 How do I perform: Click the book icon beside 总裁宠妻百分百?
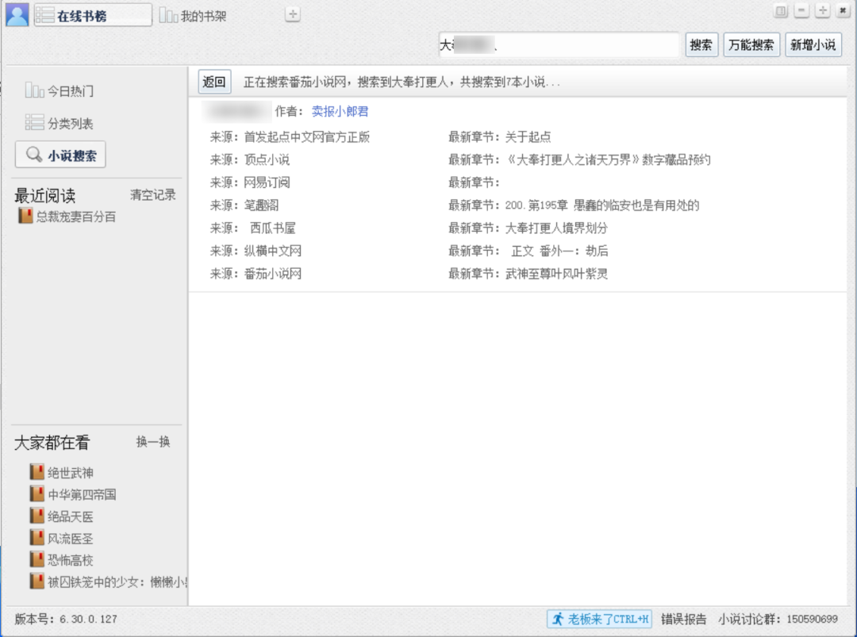(25, 214)
